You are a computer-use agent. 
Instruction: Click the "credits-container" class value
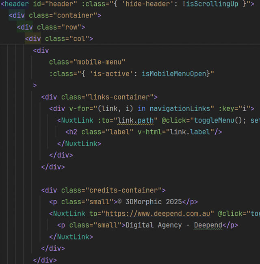(x=123, y=190)
